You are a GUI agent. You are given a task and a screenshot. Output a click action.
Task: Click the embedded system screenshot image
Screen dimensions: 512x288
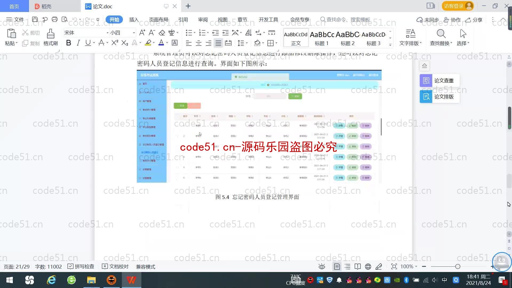[259, 126]
